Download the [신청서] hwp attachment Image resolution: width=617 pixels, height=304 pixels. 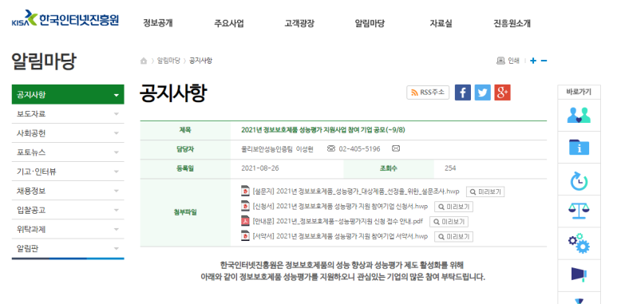click(x=340, y=207)
